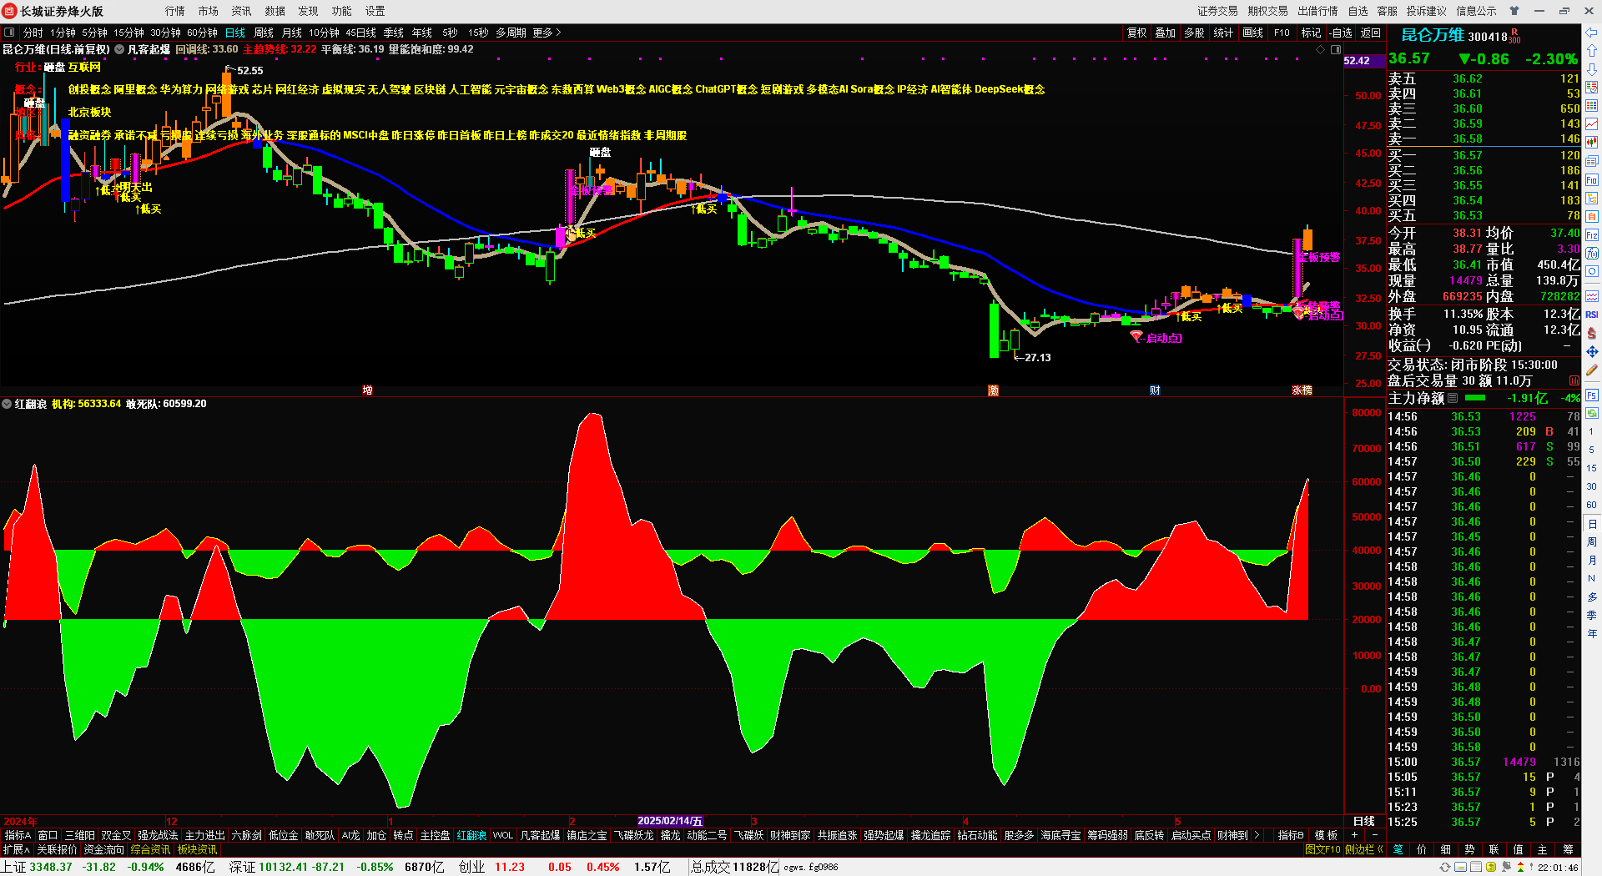
Task: Click the four-way move arrows icon
Action: (x=1592, y=351)
